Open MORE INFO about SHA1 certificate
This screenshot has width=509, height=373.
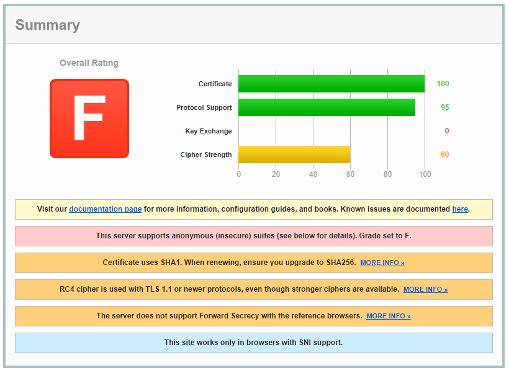coord(382,263)
